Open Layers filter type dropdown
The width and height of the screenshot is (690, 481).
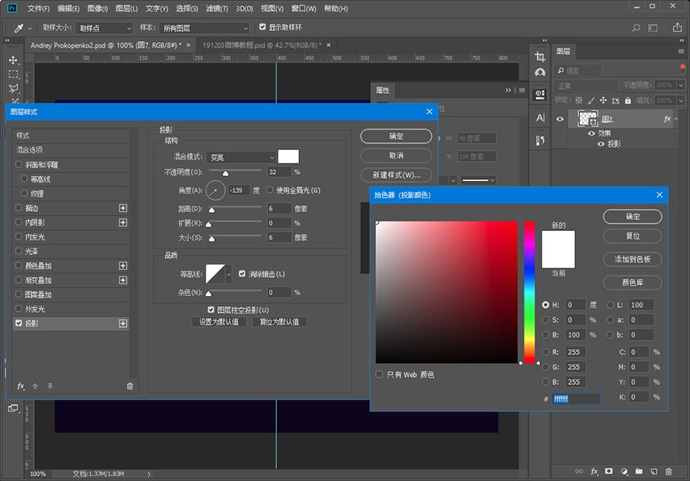click(x=578, y=71)
